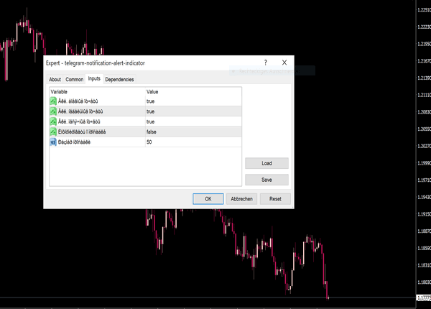Click the current price label on the chart axis

(424, 298)
